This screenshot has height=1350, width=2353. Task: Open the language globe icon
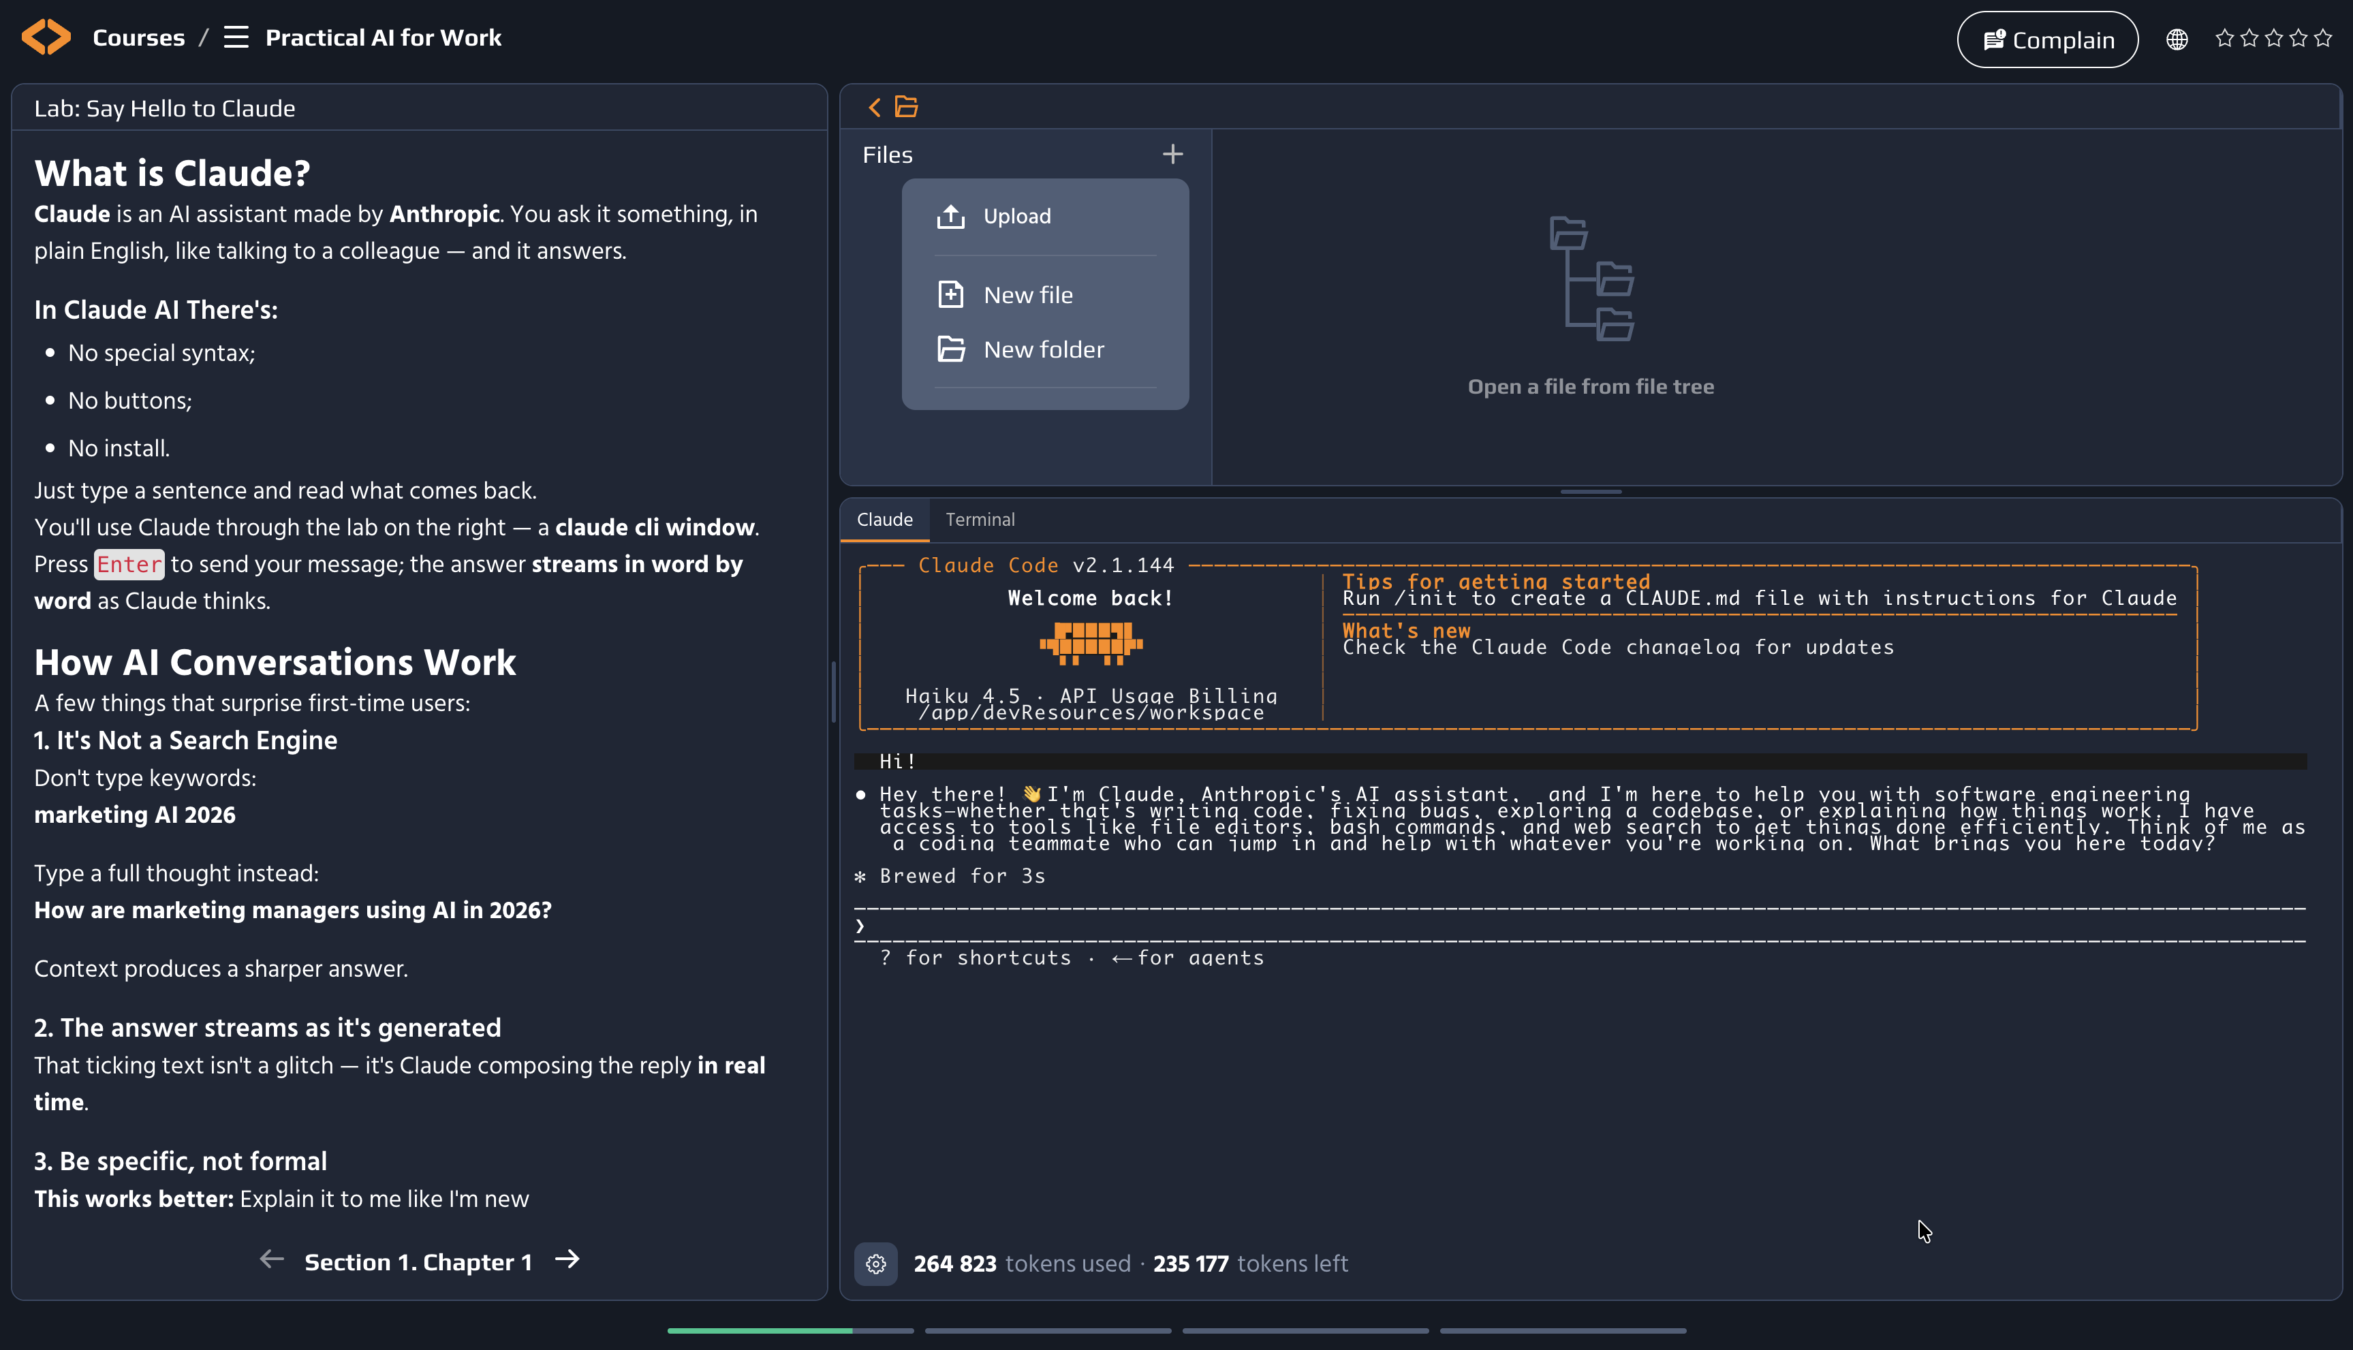click(2177, 39)
